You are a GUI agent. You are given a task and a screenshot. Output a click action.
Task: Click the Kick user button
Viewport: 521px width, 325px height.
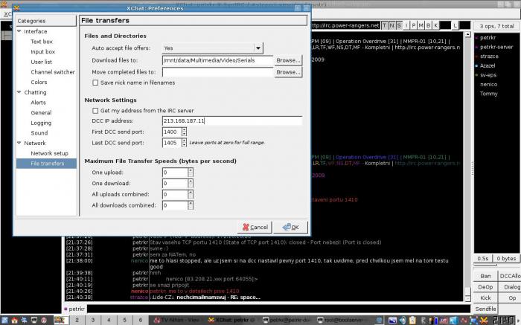485,297
